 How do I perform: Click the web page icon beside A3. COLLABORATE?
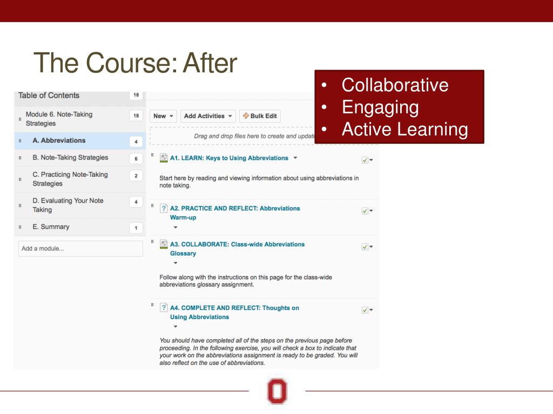tap(164, 244)
